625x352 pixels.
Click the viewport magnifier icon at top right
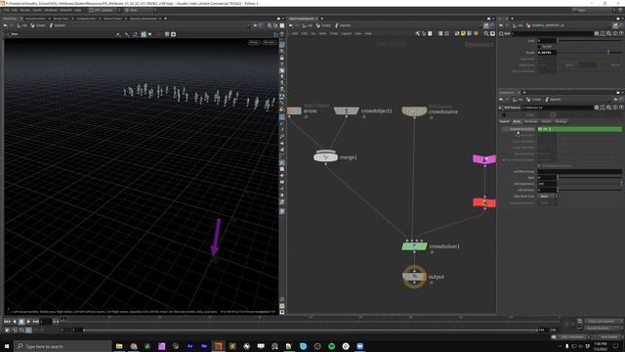270,25
